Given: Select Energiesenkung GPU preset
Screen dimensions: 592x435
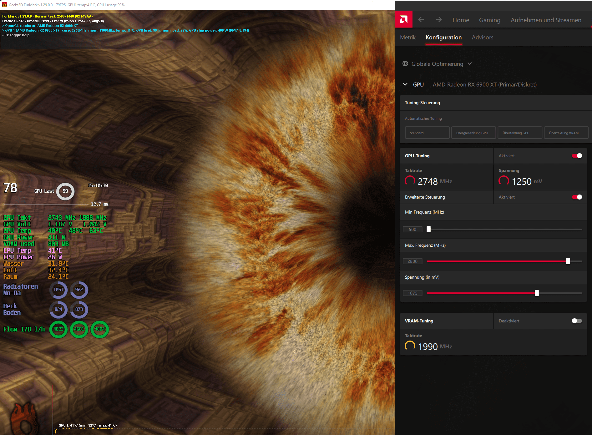Looking at the screenshot, I should [x=473, y=133].
